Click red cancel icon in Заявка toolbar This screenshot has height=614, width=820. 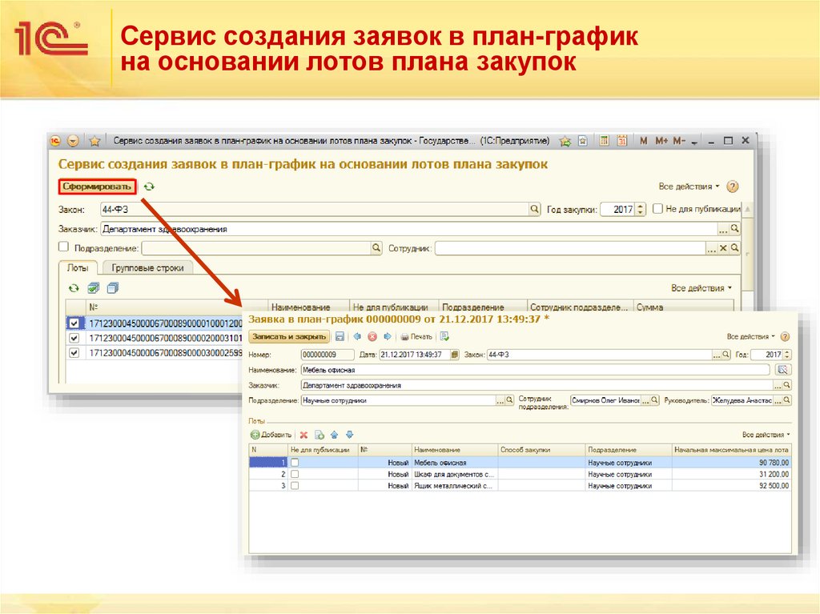coord(372,337)
